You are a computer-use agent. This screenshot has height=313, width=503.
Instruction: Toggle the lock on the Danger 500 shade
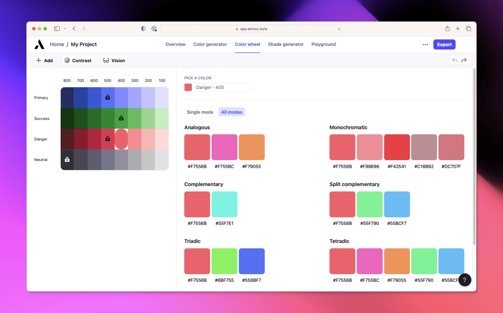click(108, 139)
